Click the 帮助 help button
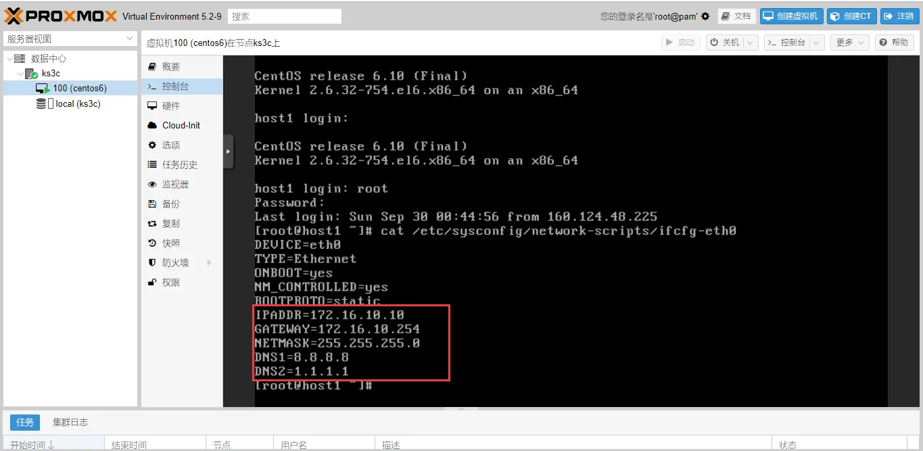This screenshot has width=923, height=451. (894, 42)
